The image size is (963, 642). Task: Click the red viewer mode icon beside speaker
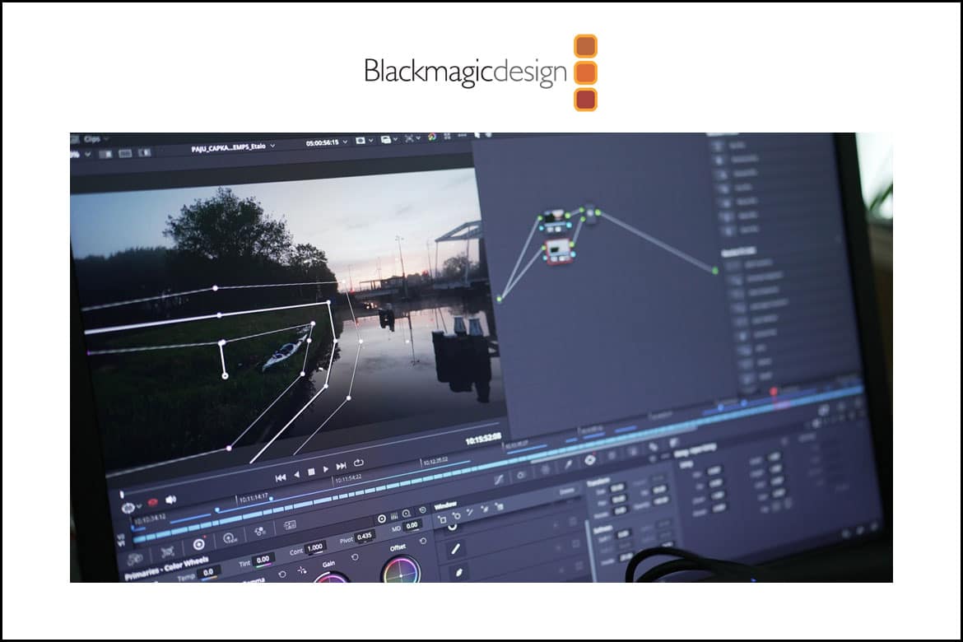[x=151, y=502]
